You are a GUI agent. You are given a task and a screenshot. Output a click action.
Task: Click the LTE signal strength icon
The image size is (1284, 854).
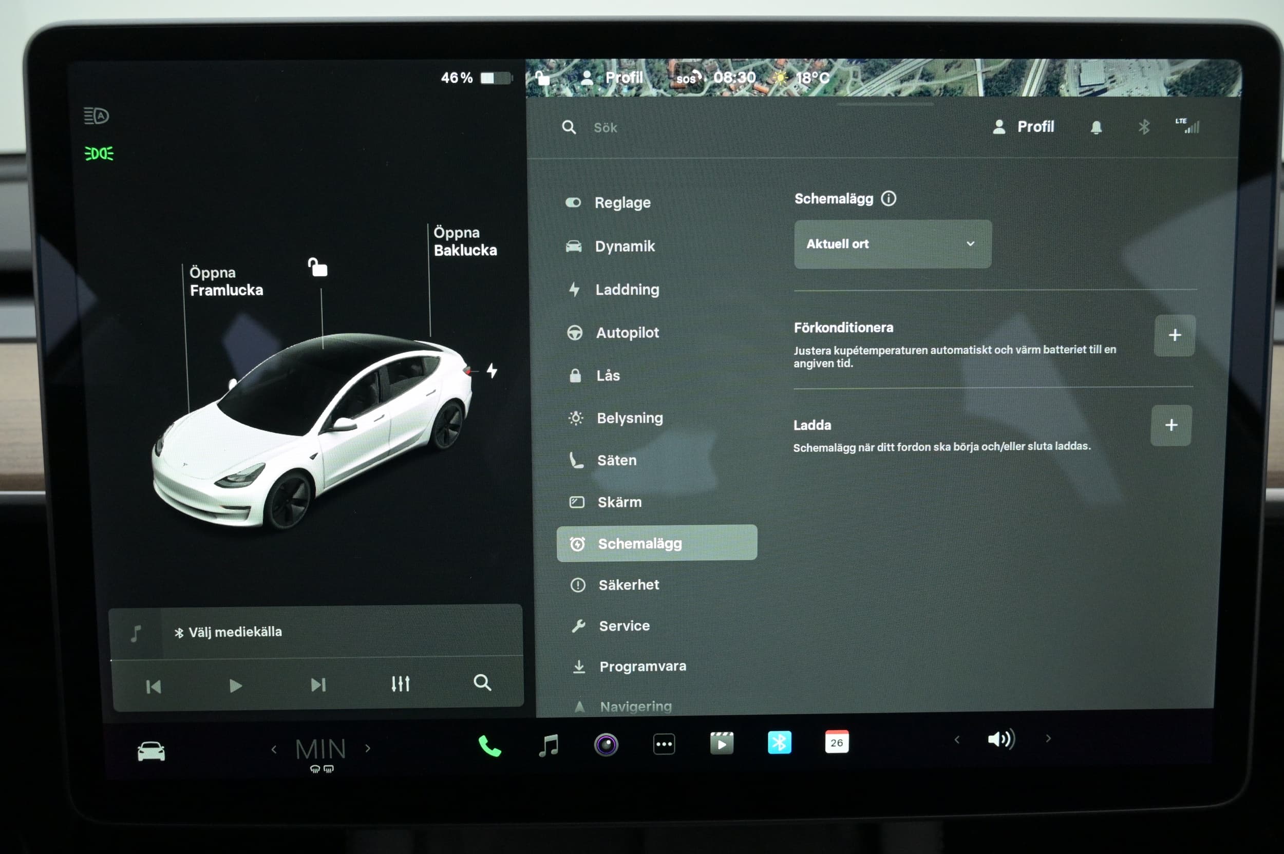point(1187,126)
